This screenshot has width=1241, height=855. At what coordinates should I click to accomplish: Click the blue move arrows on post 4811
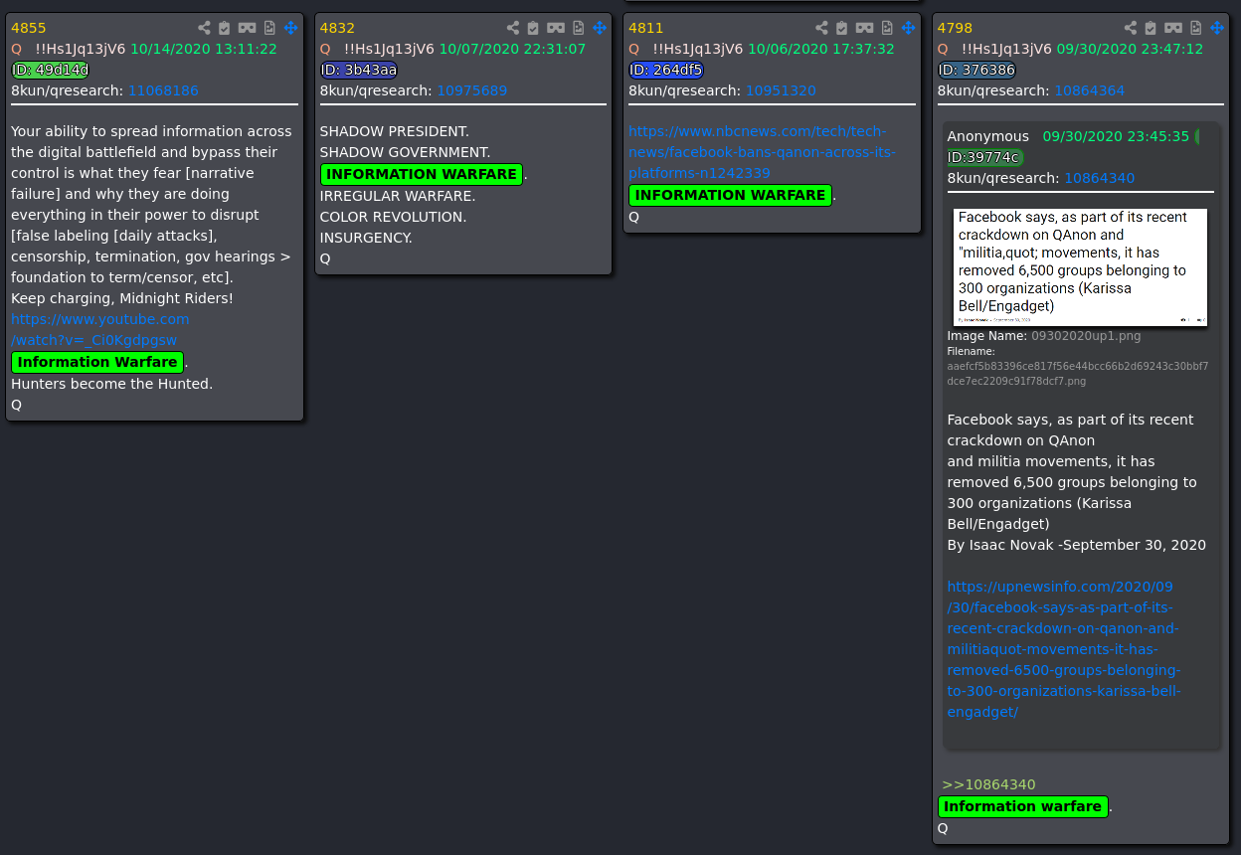tap(908, 28)
